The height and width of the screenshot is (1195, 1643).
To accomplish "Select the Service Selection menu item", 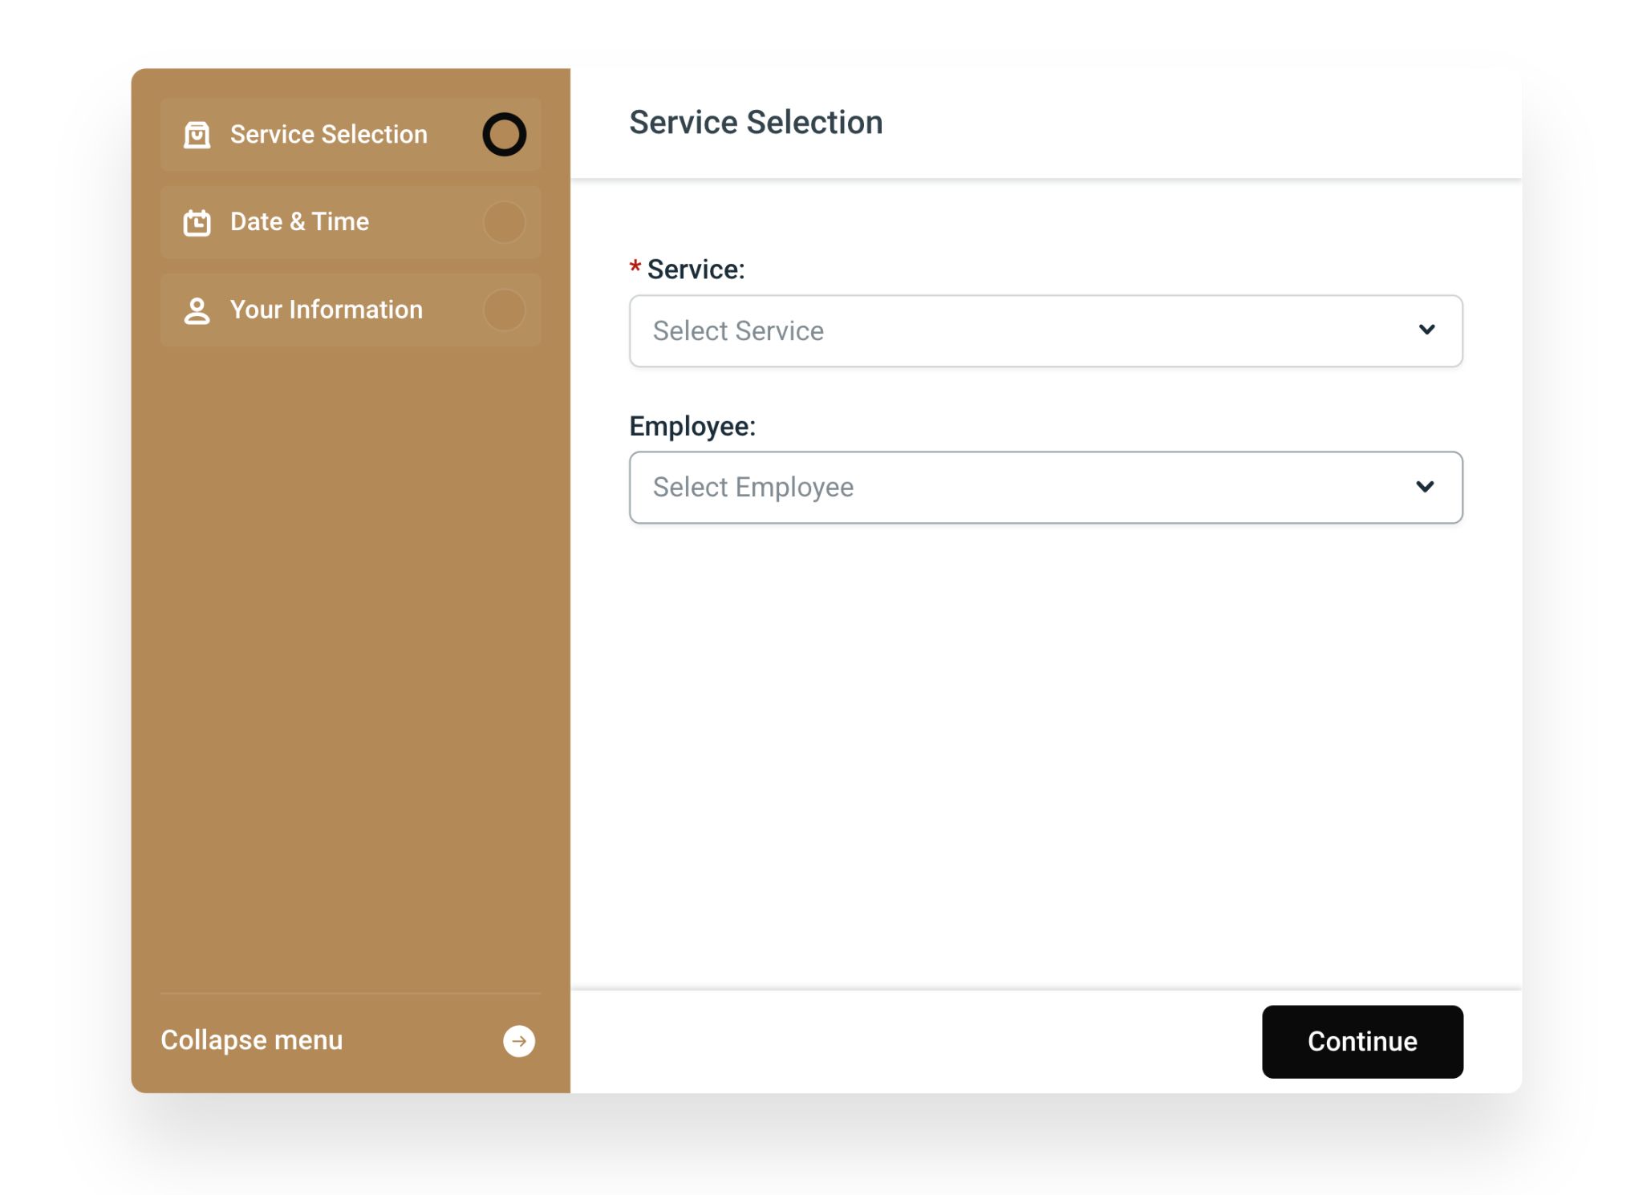I will 351,134.
